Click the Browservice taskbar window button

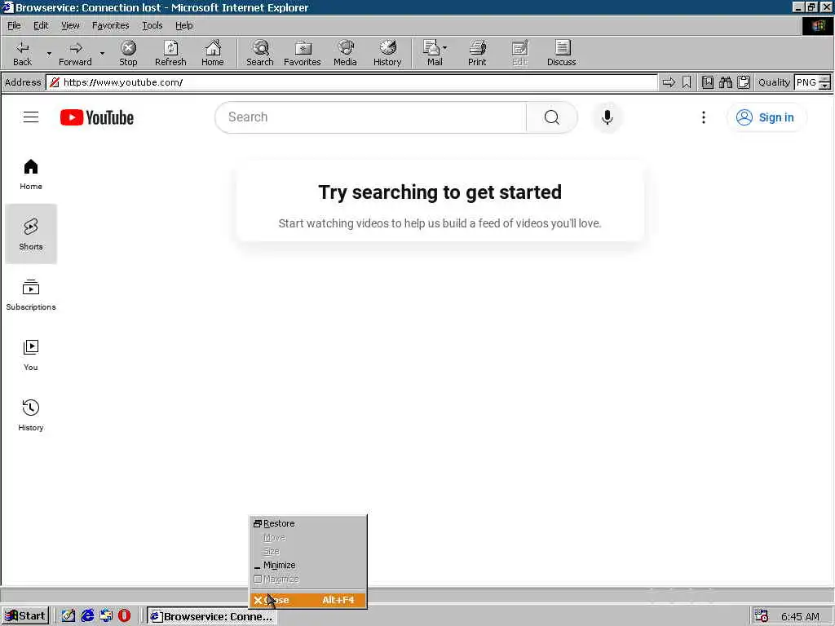[x=211, y=616]
